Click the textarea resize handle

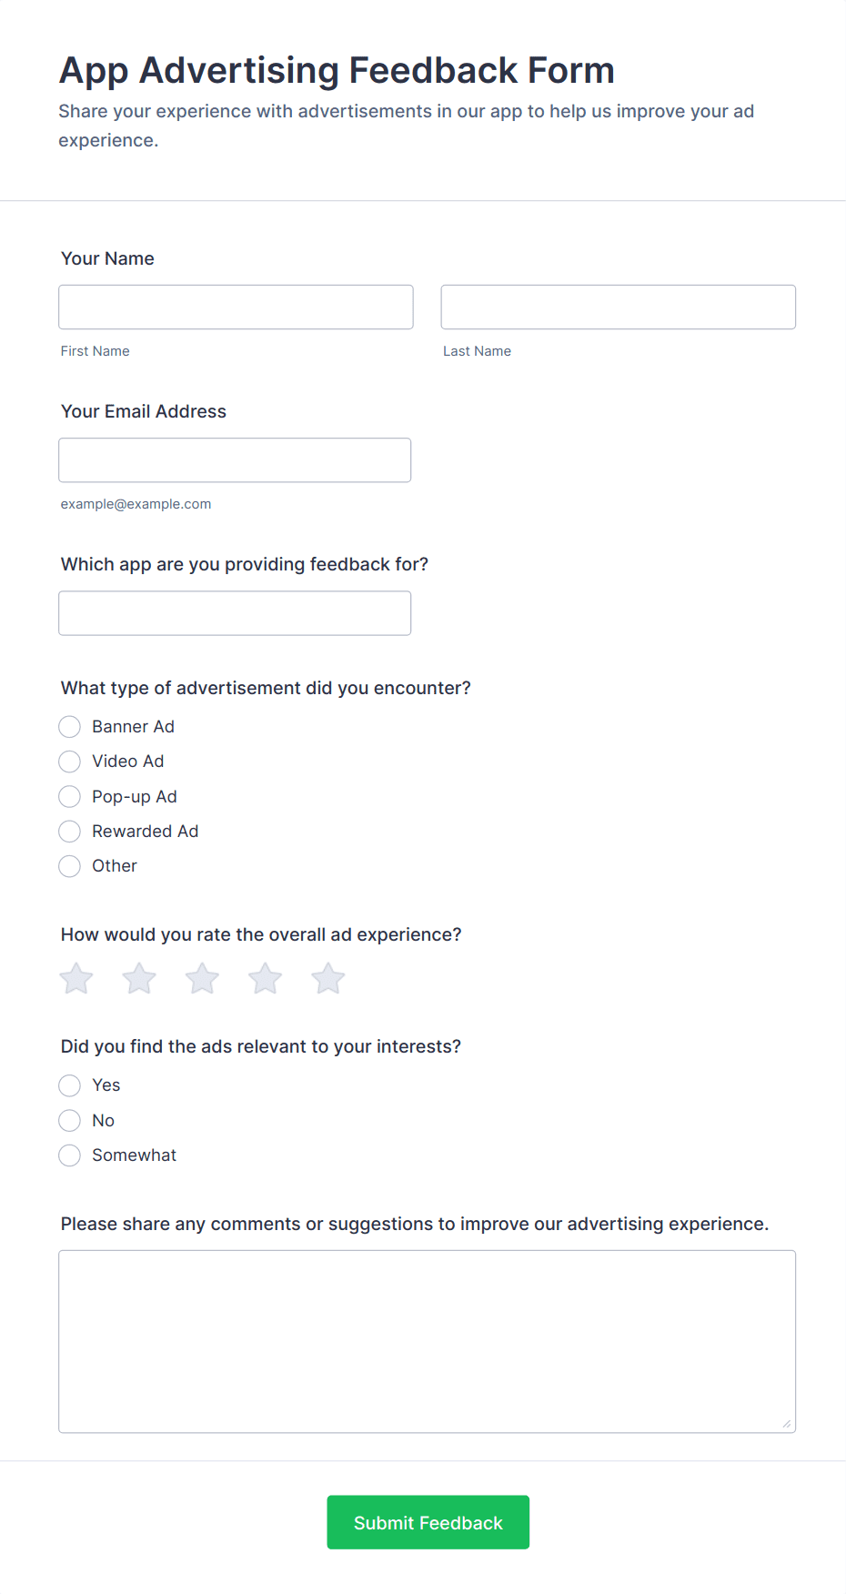click(x=786, y=1422)
